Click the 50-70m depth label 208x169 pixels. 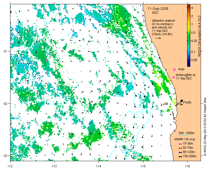coord(188,148)
